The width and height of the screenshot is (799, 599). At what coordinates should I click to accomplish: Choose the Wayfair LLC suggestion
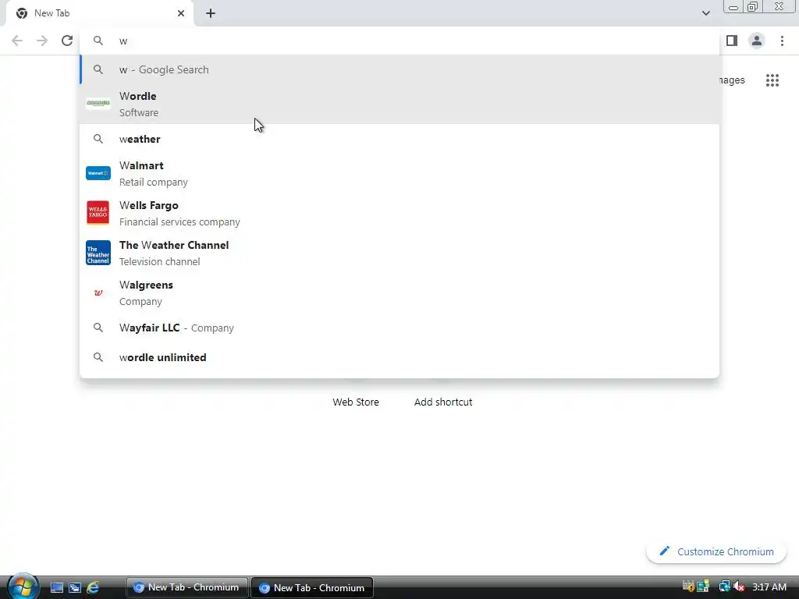point(399,328)
